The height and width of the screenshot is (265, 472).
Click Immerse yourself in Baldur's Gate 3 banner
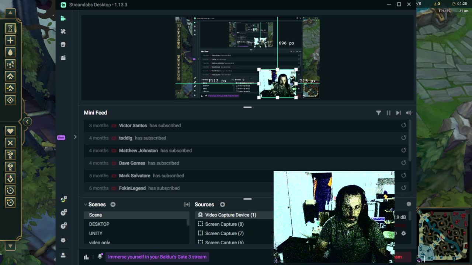(157, 257)
